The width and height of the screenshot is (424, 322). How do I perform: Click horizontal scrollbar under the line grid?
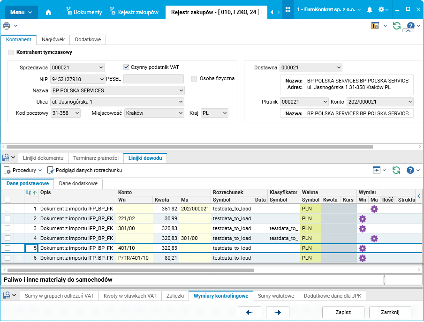pos(131,270)
